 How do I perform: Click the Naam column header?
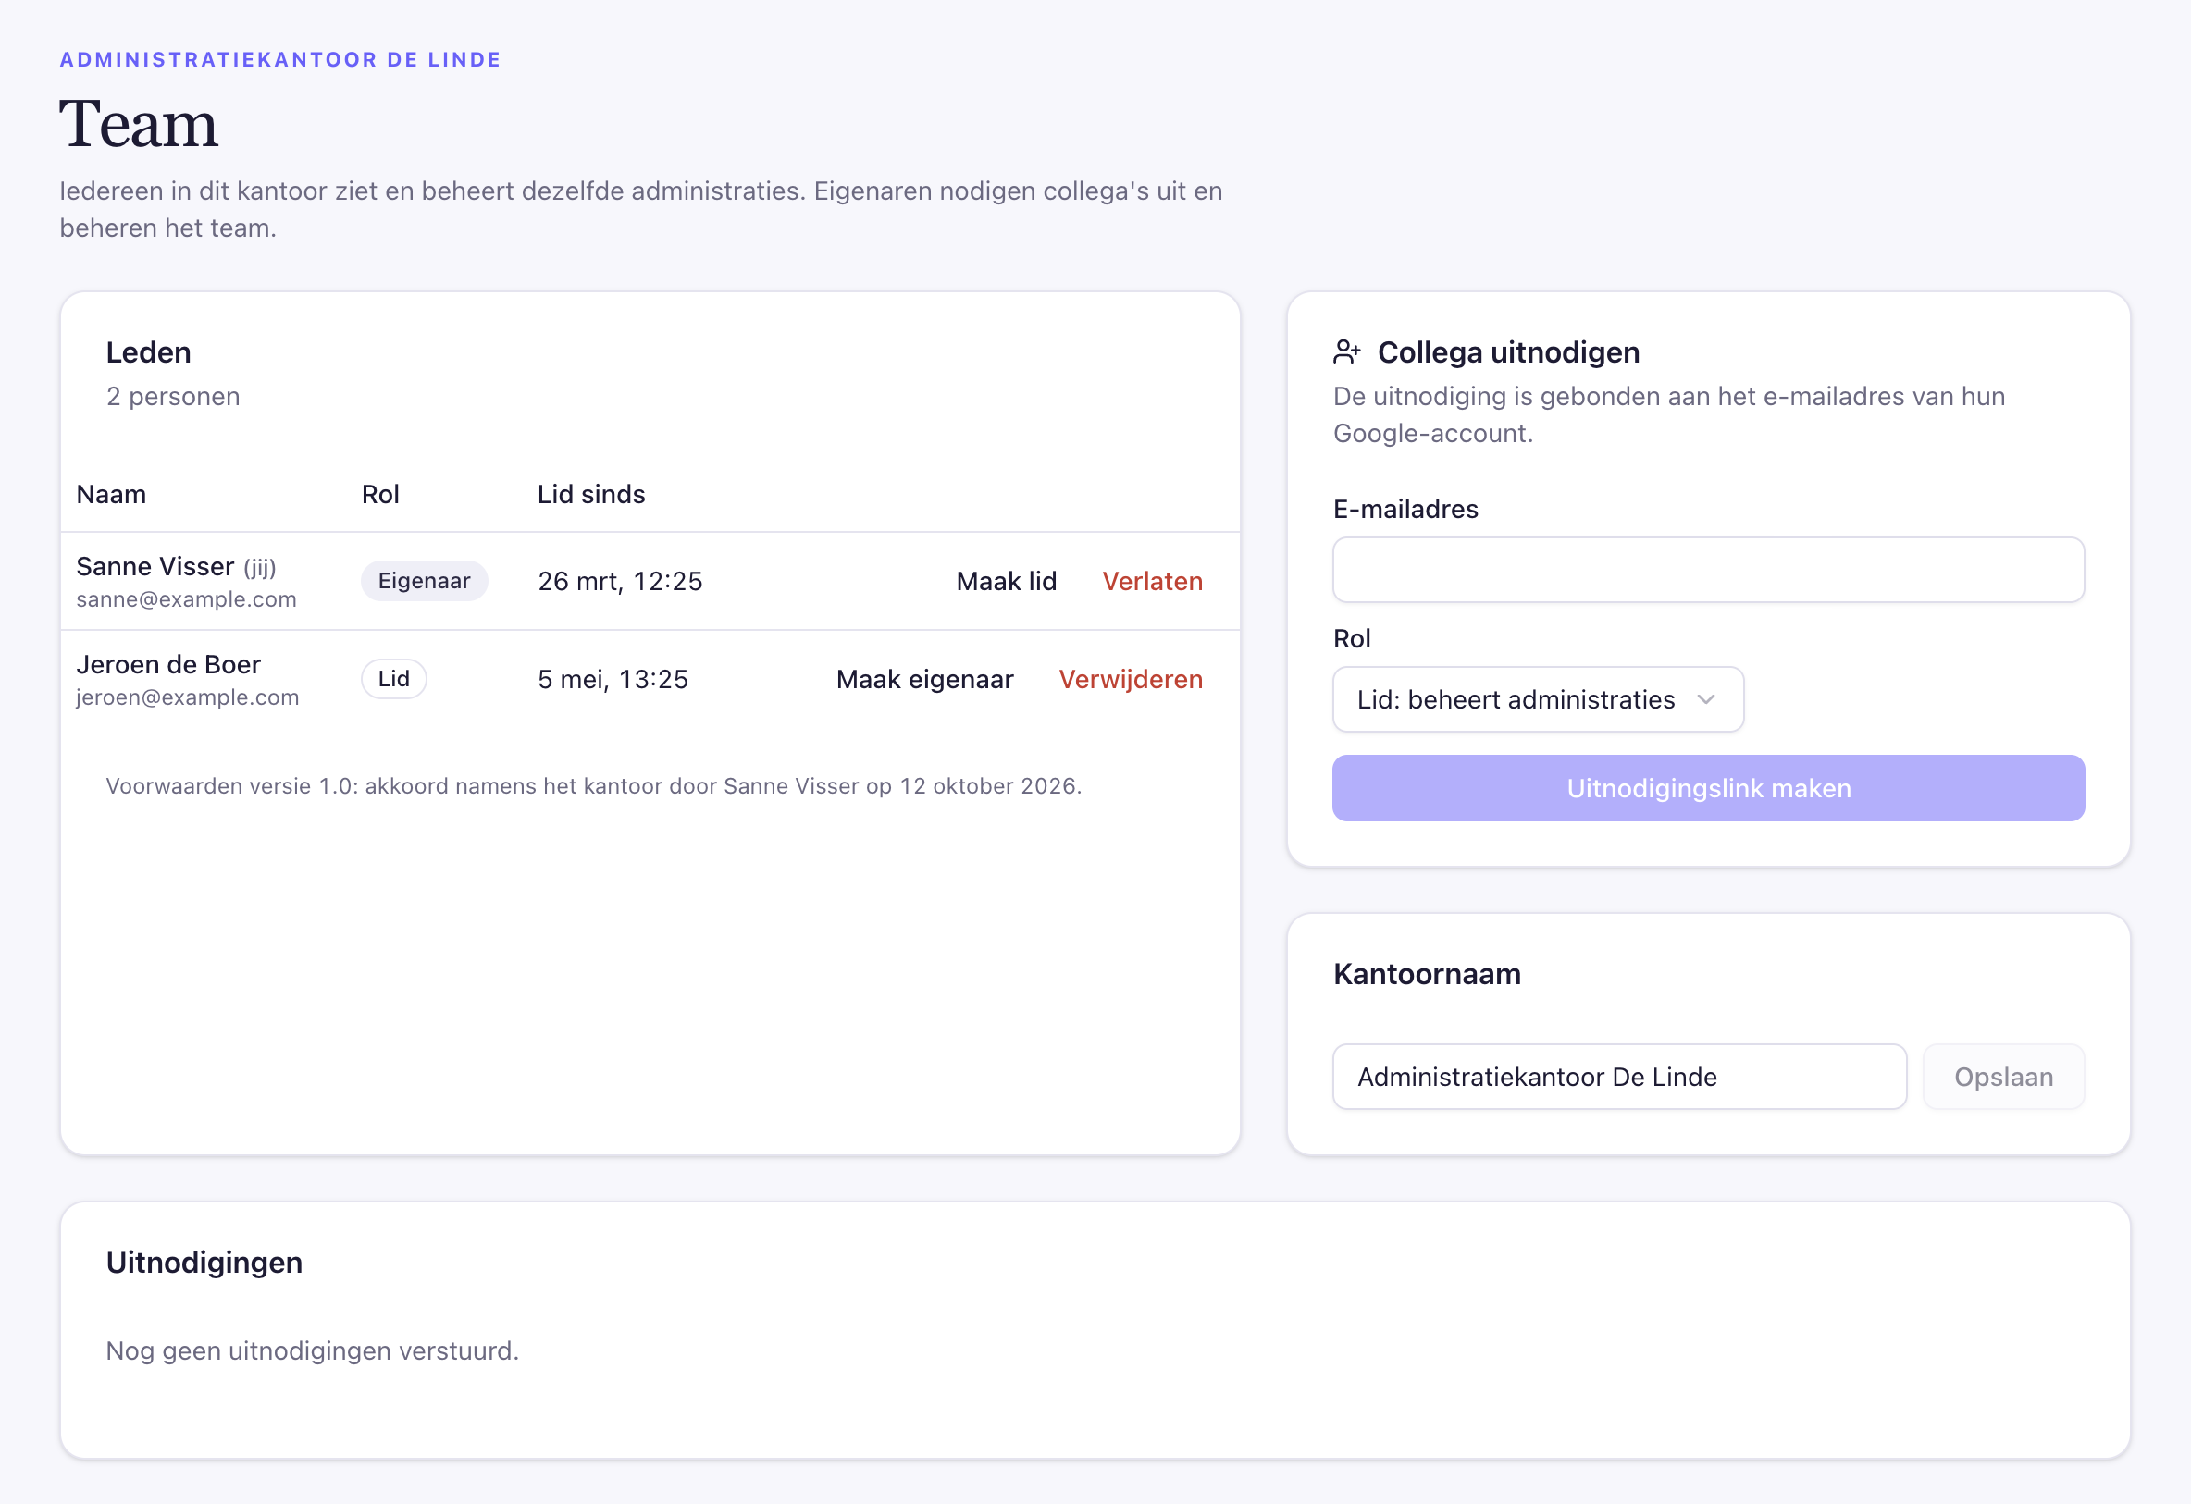click(111, 495)
